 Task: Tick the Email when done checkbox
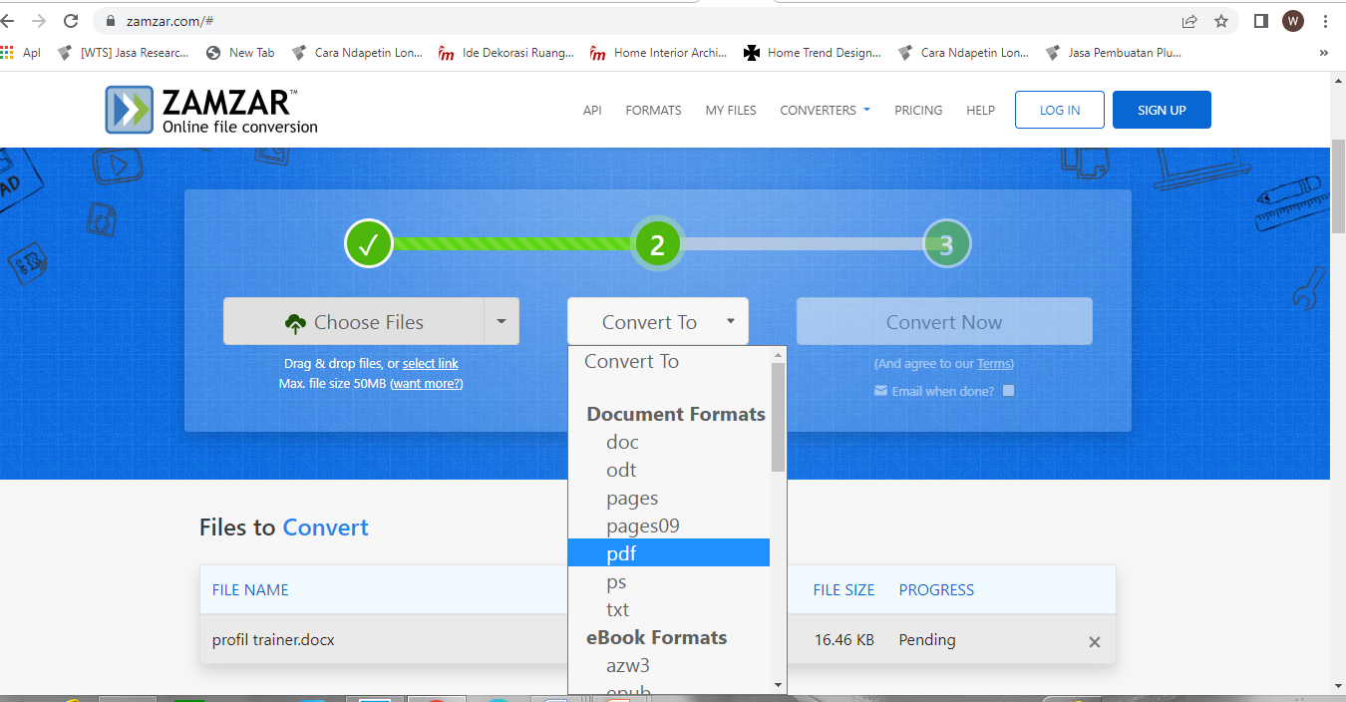[x=1008, y=391]
